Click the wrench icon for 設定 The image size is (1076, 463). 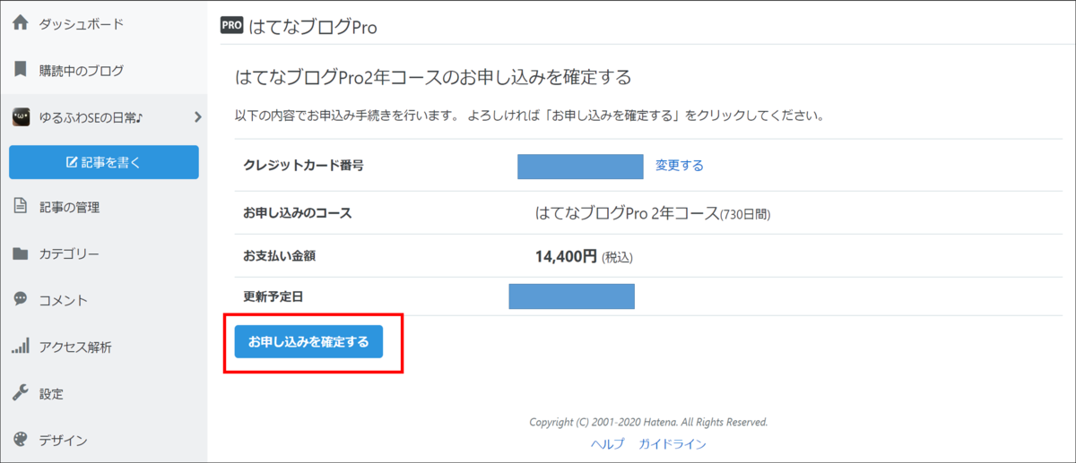[21, 392]
